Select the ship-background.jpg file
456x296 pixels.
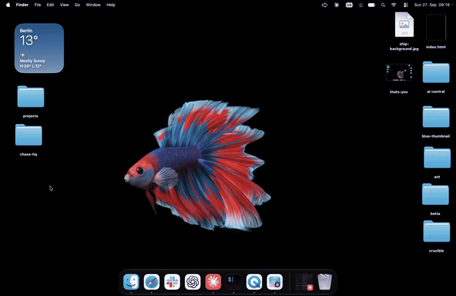pos(404,25)
